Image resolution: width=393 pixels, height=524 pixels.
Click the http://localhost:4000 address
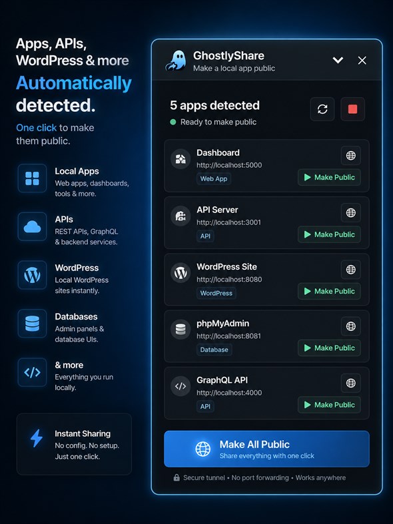[x=229, y=393]
